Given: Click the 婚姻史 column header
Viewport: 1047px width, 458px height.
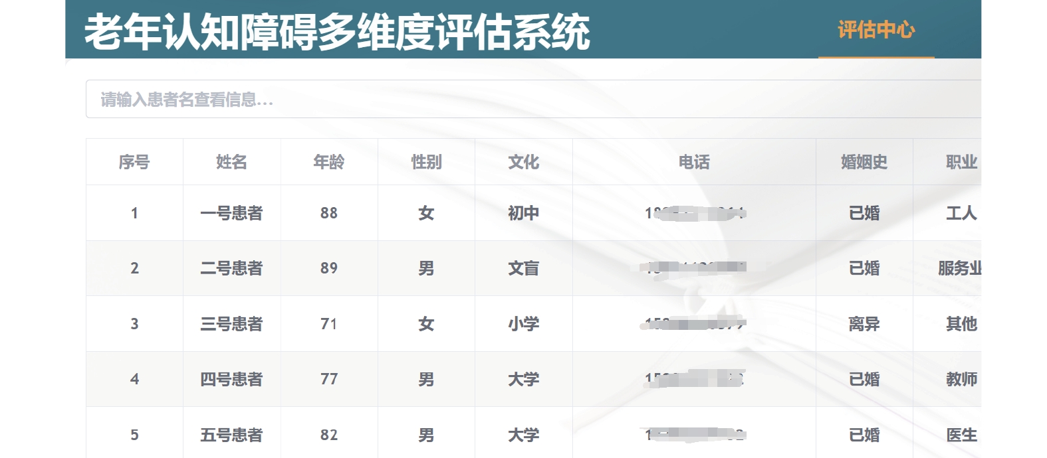Looking at the screenshot, I should [864, 162].
